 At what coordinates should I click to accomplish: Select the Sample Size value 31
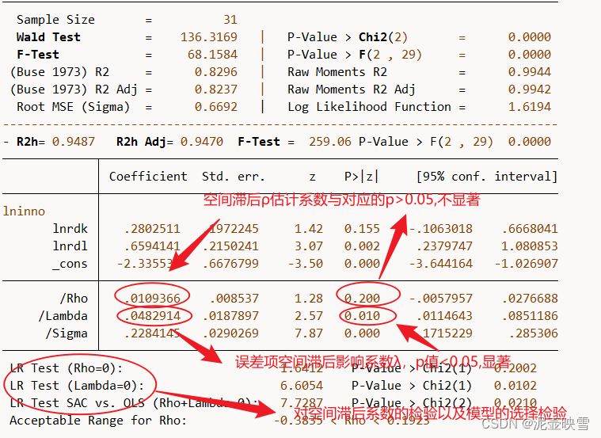point(230,20)
